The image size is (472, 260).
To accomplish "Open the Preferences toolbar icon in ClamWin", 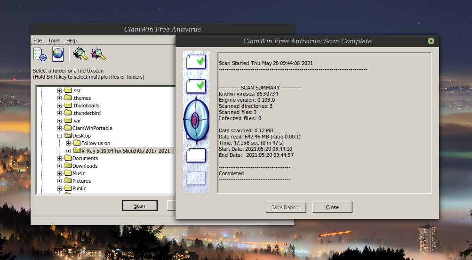I will pyautogui.click(x=40, y=54).
